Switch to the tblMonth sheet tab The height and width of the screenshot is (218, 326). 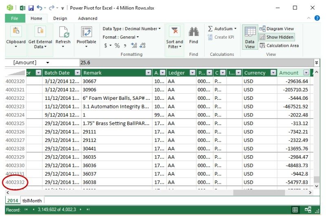coord(32,201)
